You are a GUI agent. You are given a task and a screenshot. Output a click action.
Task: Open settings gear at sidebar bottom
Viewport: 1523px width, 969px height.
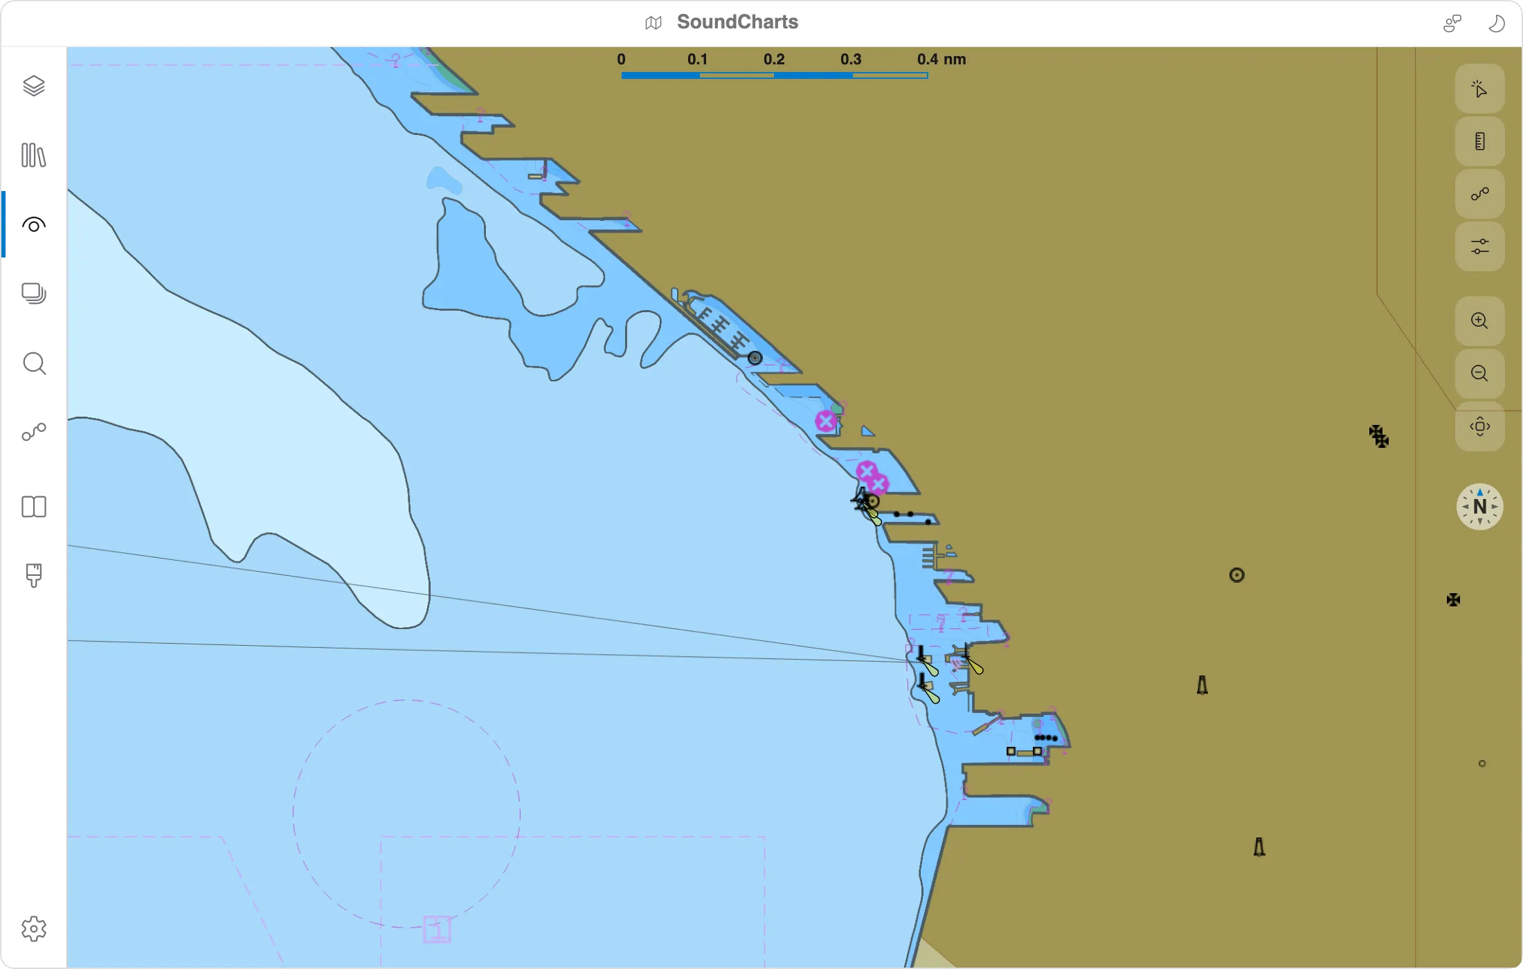click(x=33, y=929)
